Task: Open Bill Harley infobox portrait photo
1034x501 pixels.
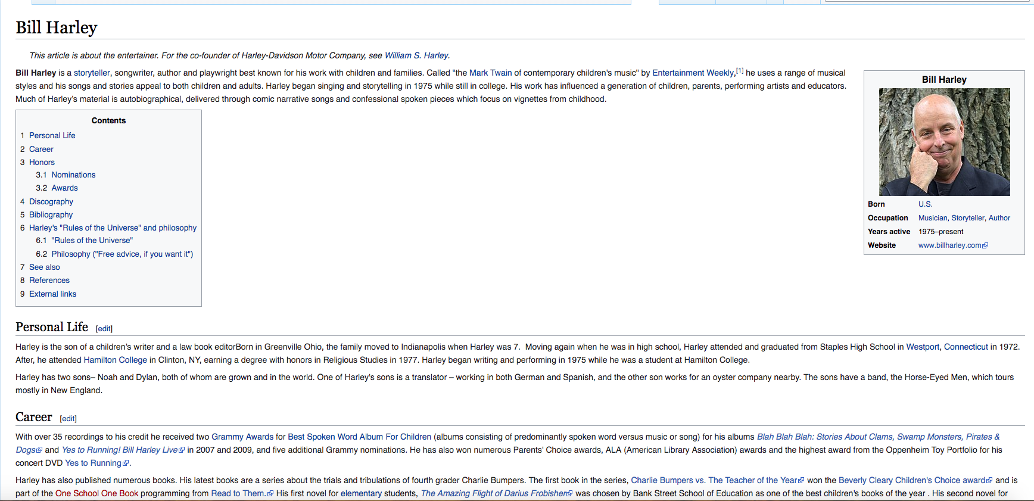Action: tap(944, 142)
